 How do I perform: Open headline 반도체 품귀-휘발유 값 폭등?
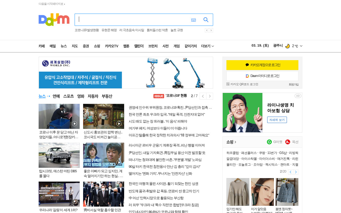[x=164, y=191]
